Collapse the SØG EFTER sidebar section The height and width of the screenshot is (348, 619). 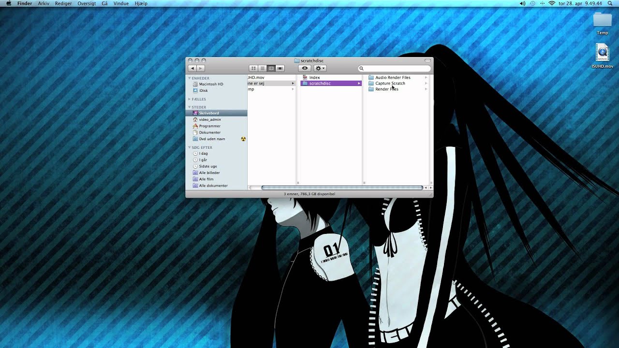(x=190, y=147)
